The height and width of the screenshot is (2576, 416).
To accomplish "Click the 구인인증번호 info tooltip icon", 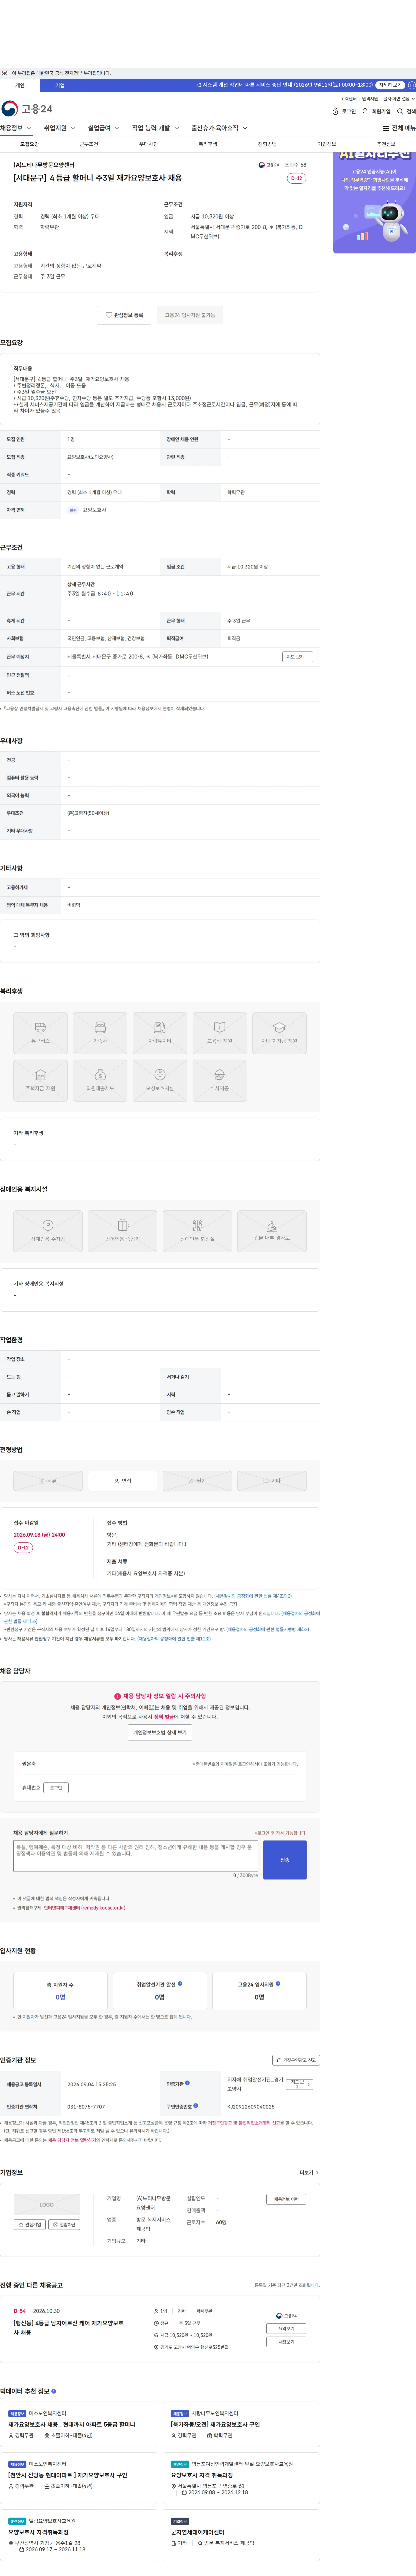I will point(196,2106).
